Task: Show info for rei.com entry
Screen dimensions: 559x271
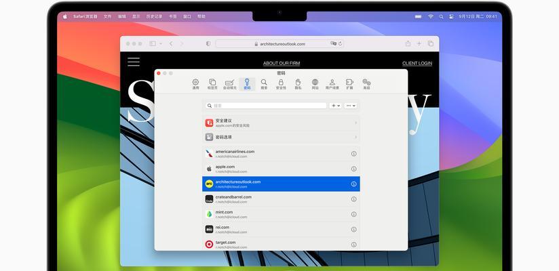Action: (x=353, y=230)
